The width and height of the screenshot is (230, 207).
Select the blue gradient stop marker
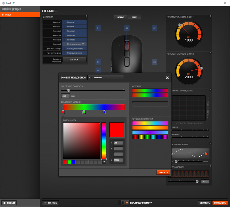click(x=104, y=112)
